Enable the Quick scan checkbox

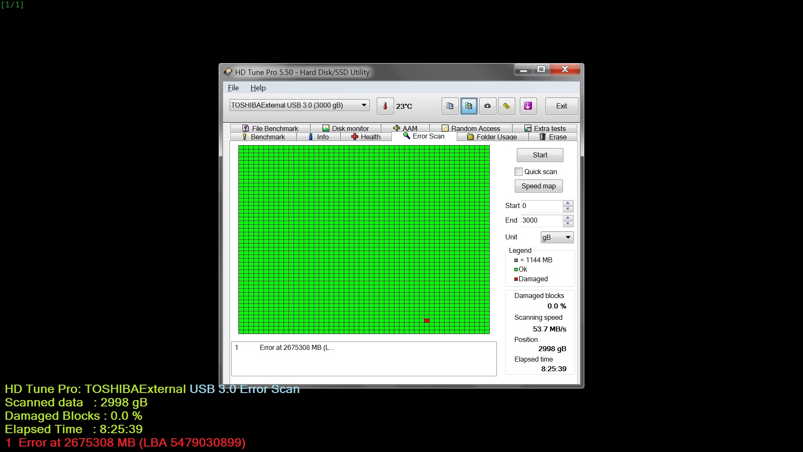(519, 172)
